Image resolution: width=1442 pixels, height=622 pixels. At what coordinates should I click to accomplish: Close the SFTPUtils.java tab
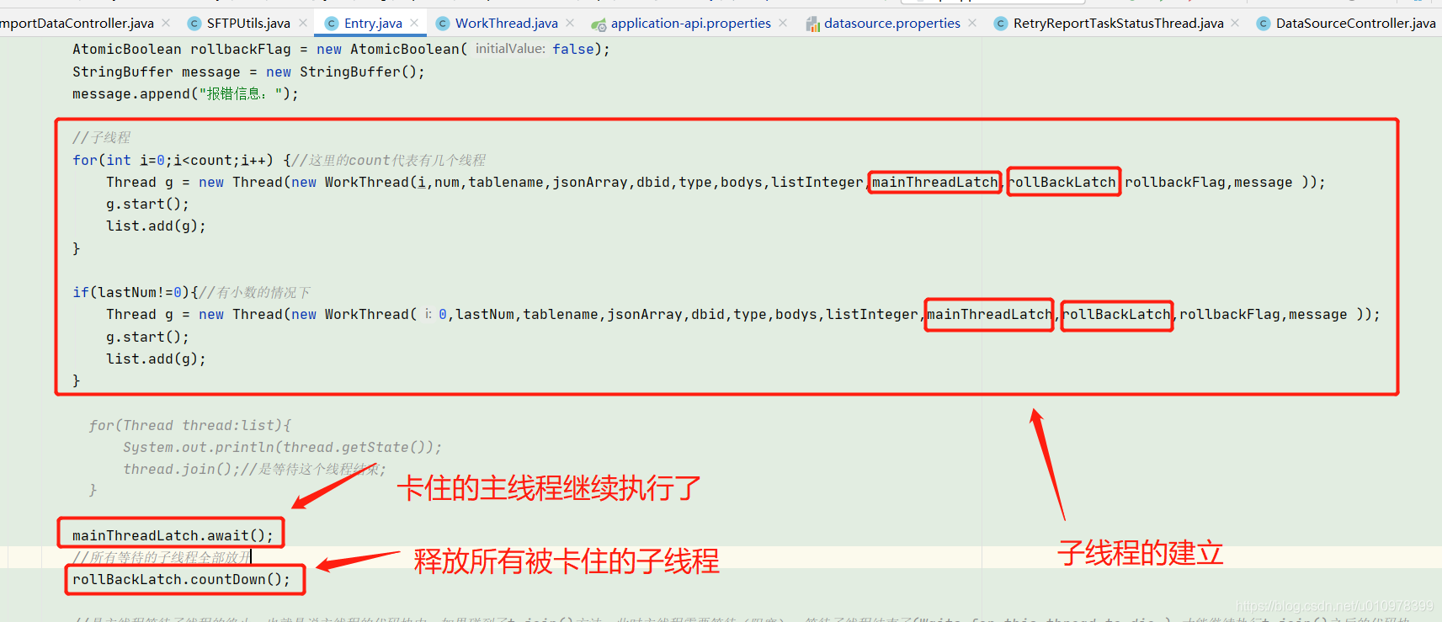click(x=303, y=24)
